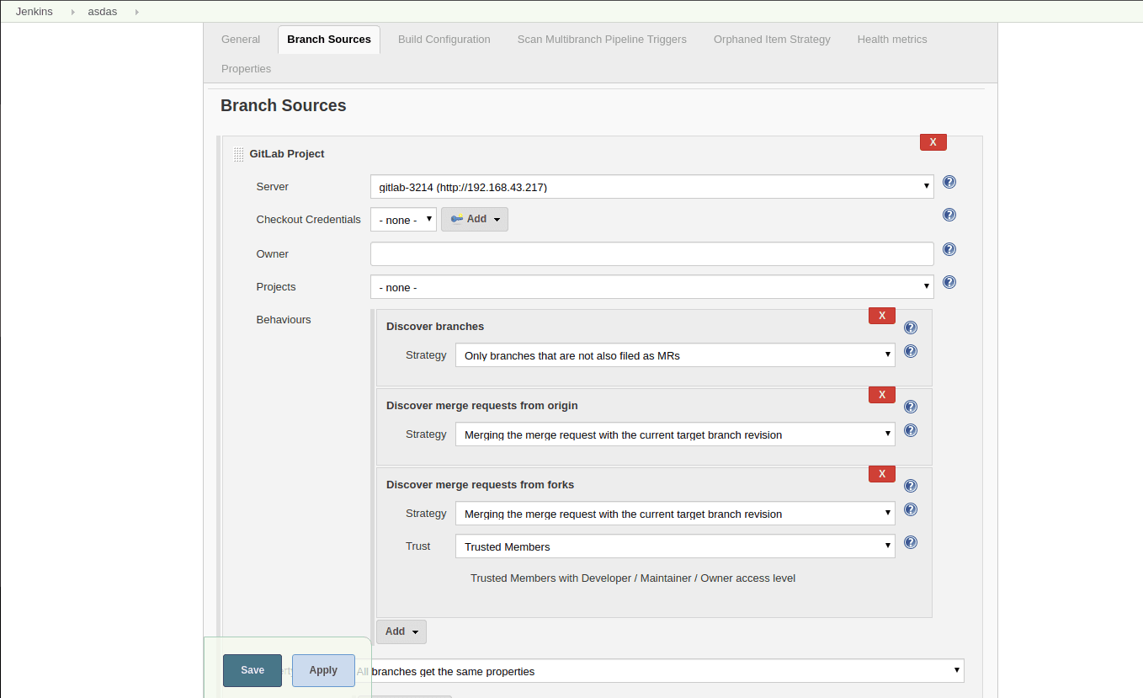Open help for the Trust setting

tap(911, 542)
